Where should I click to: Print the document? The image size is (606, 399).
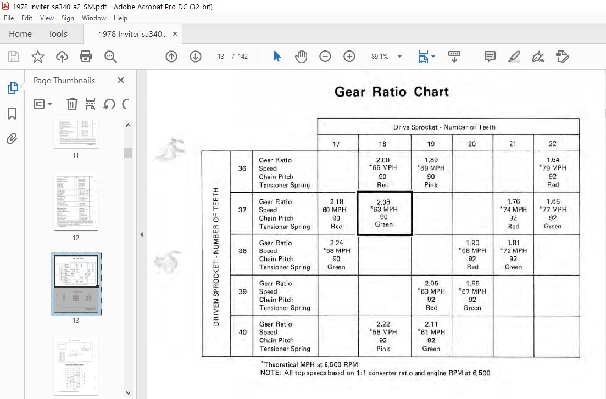point(85,57)
